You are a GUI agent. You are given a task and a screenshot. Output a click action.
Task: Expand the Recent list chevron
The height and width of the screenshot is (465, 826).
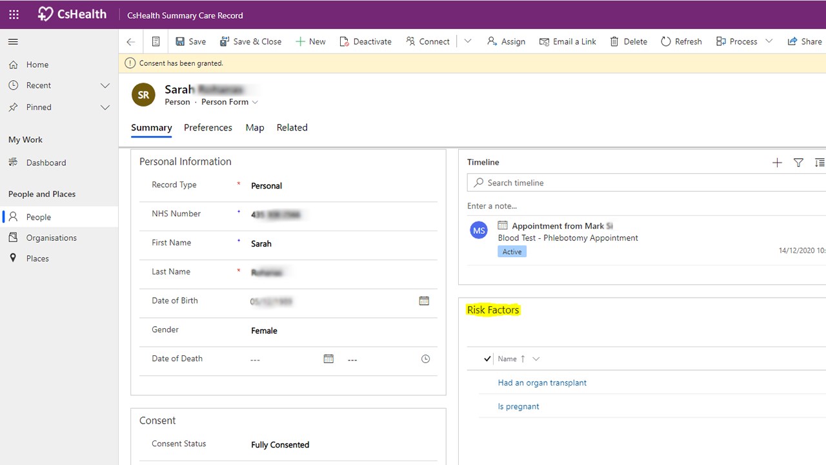click(x=105, y=85)
